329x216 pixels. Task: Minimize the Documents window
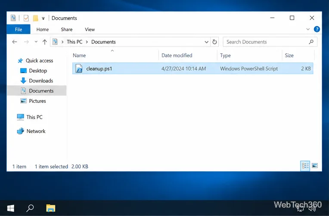tap(272, 18)
